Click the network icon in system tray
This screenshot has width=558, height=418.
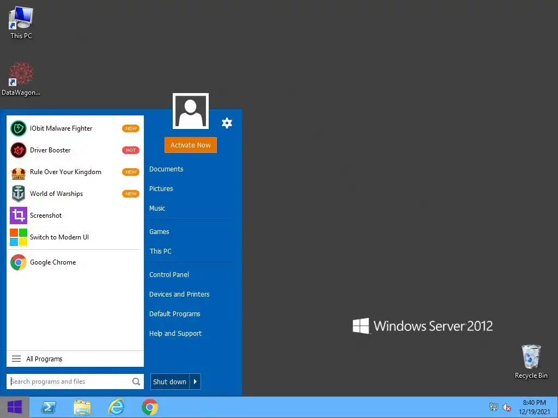(x=493, y=407)
